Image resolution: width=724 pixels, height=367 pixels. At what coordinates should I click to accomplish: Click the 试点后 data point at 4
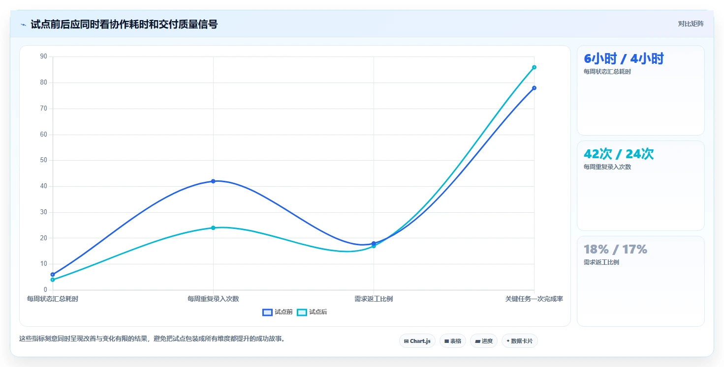[53, 280]
